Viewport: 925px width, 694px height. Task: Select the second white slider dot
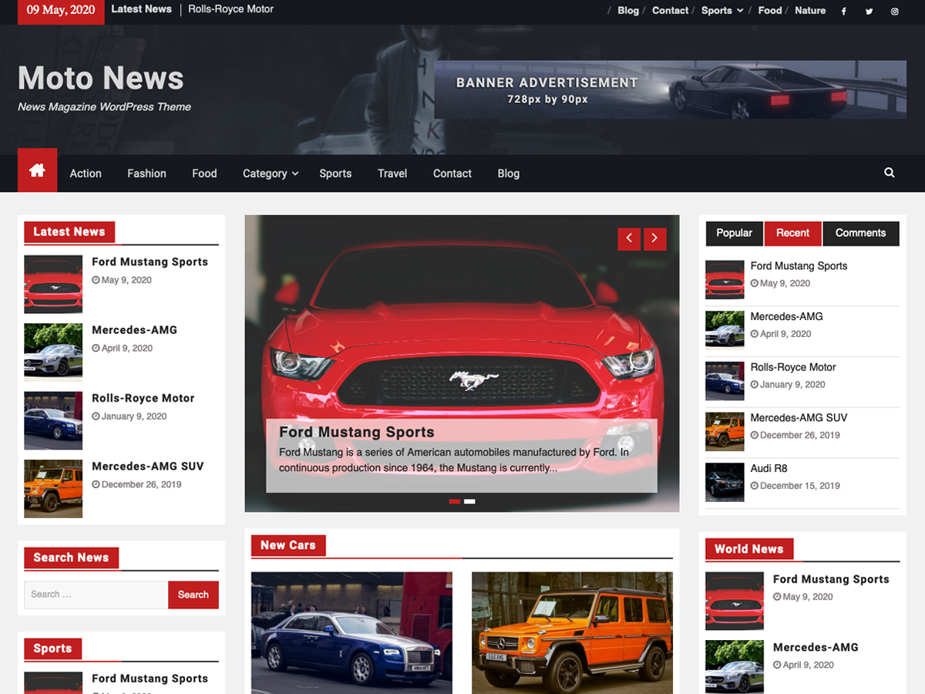click(469, 502)
